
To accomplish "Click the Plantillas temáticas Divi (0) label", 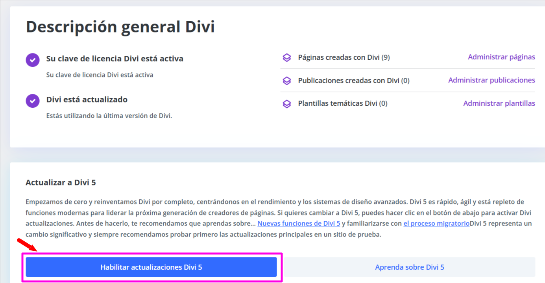I will pyautogui.click(x=343, y=104).
